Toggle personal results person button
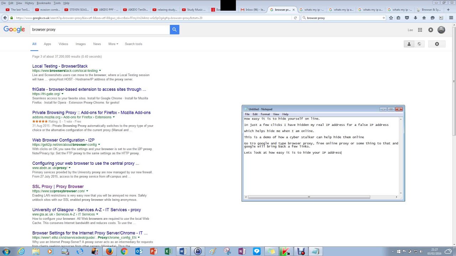 pos(409,44)
